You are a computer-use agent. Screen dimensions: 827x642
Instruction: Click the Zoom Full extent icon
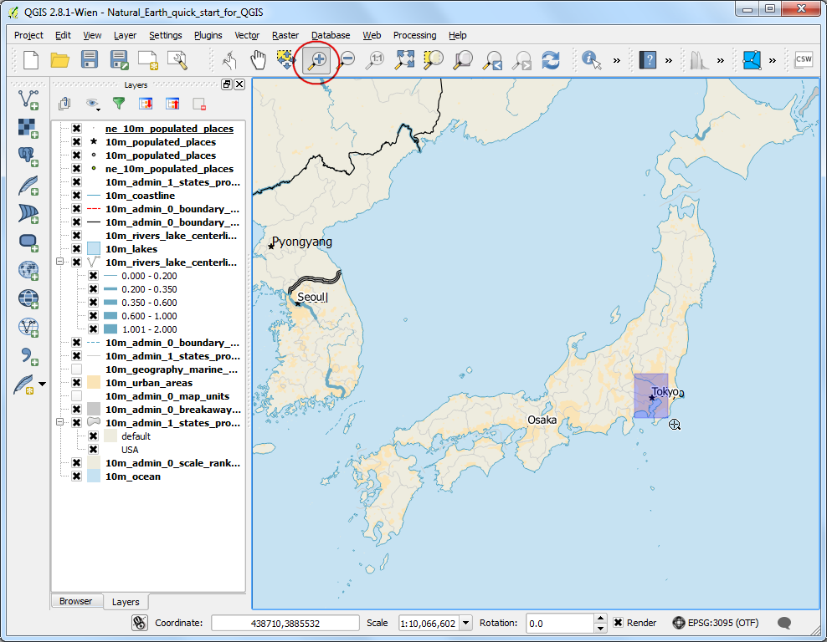pos(404,60)
